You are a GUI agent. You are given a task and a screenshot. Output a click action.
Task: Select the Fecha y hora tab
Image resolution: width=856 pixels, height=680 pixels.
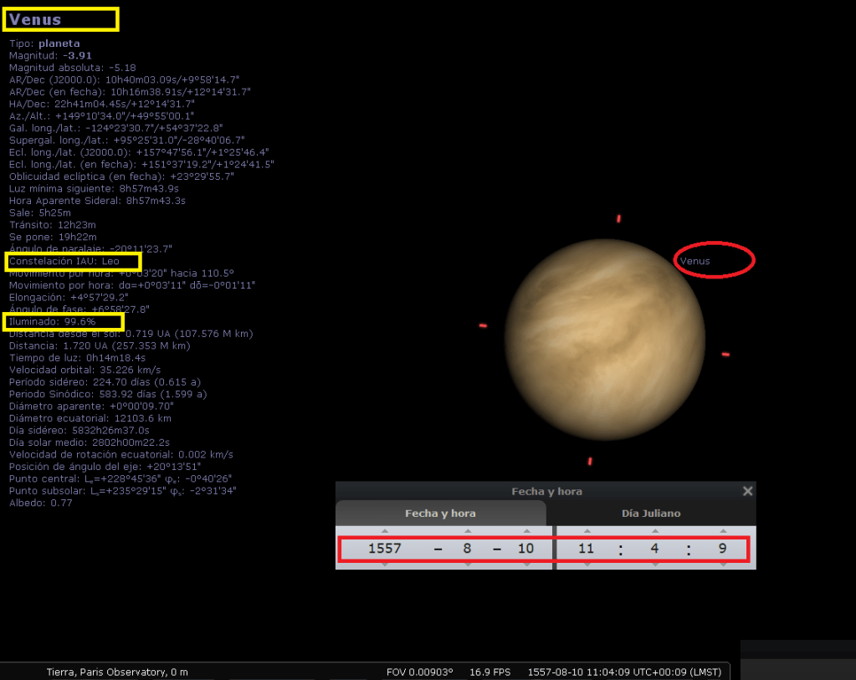coord(440,514)
